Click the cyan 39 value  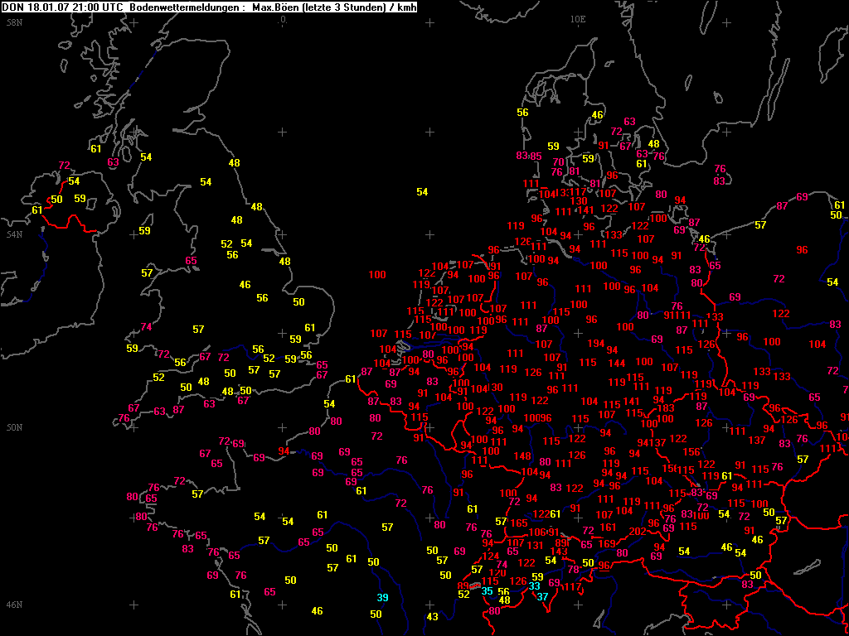click(x=383, y=598)
